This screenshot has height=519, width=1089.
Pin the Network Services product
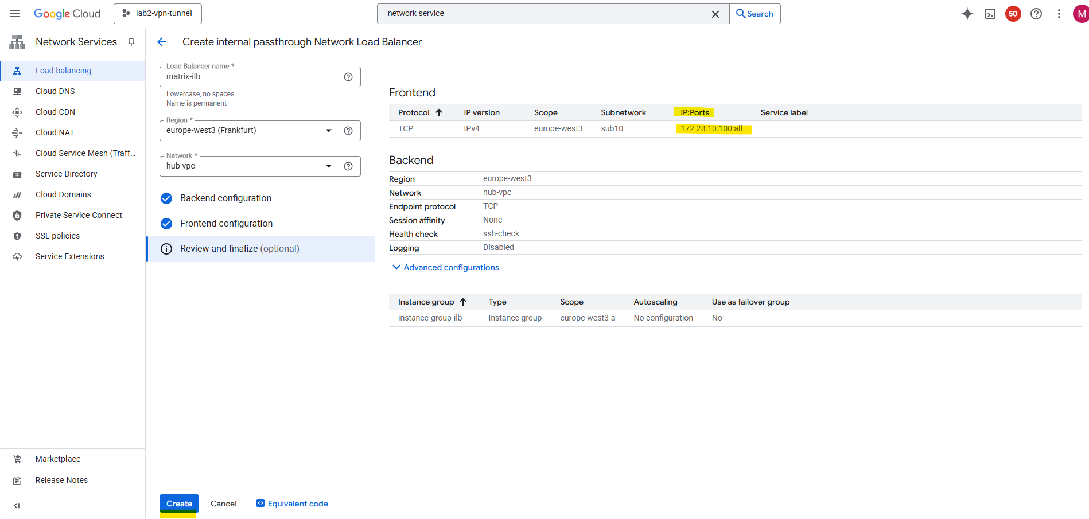(131, 42)
